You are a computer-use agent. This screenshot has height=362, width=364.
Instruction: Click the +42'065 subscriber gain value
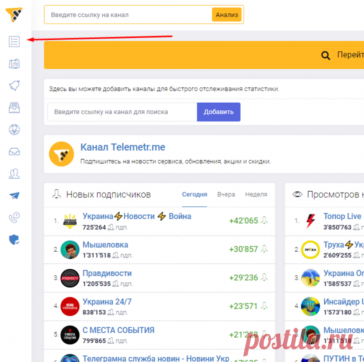[243, 221]
